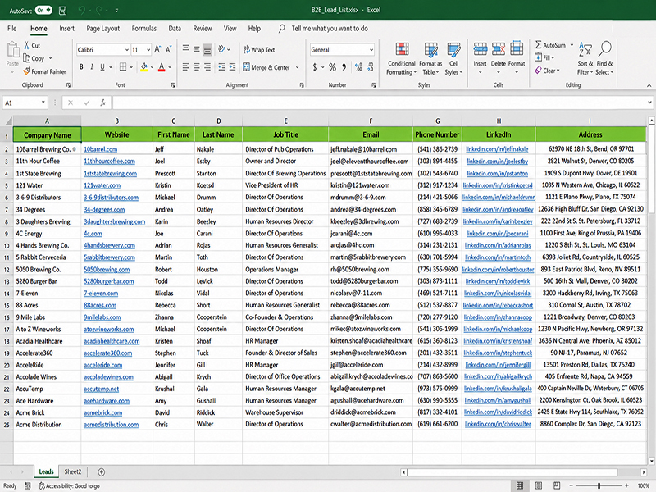Viewport: 656px width, 492px height.
Task: Switch to the Data tab
Action: (175, 29)
